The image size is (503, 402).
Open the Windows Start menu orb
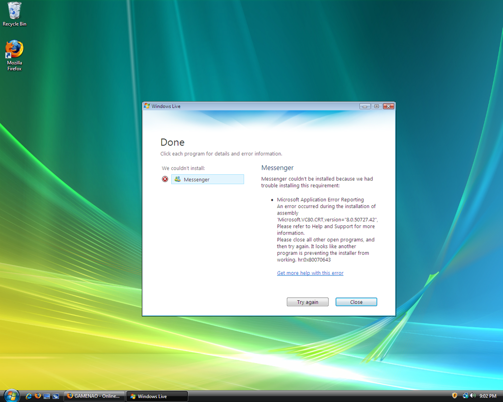pyautogui.click(x=11, y=396)
